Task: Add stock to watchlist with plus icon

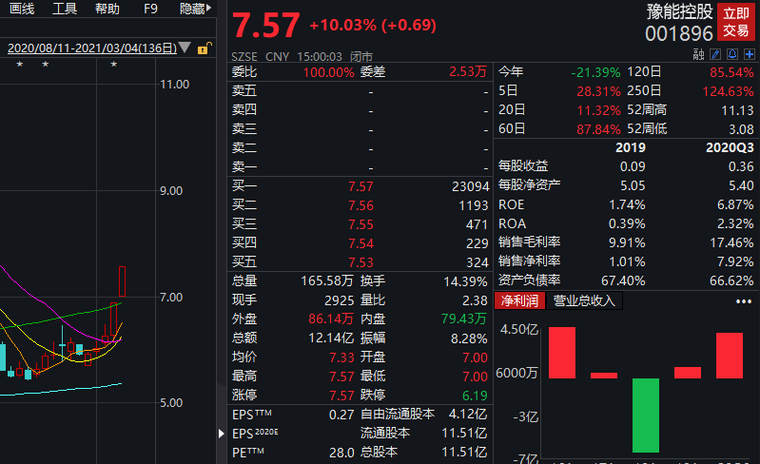Action: coord(750,54)
